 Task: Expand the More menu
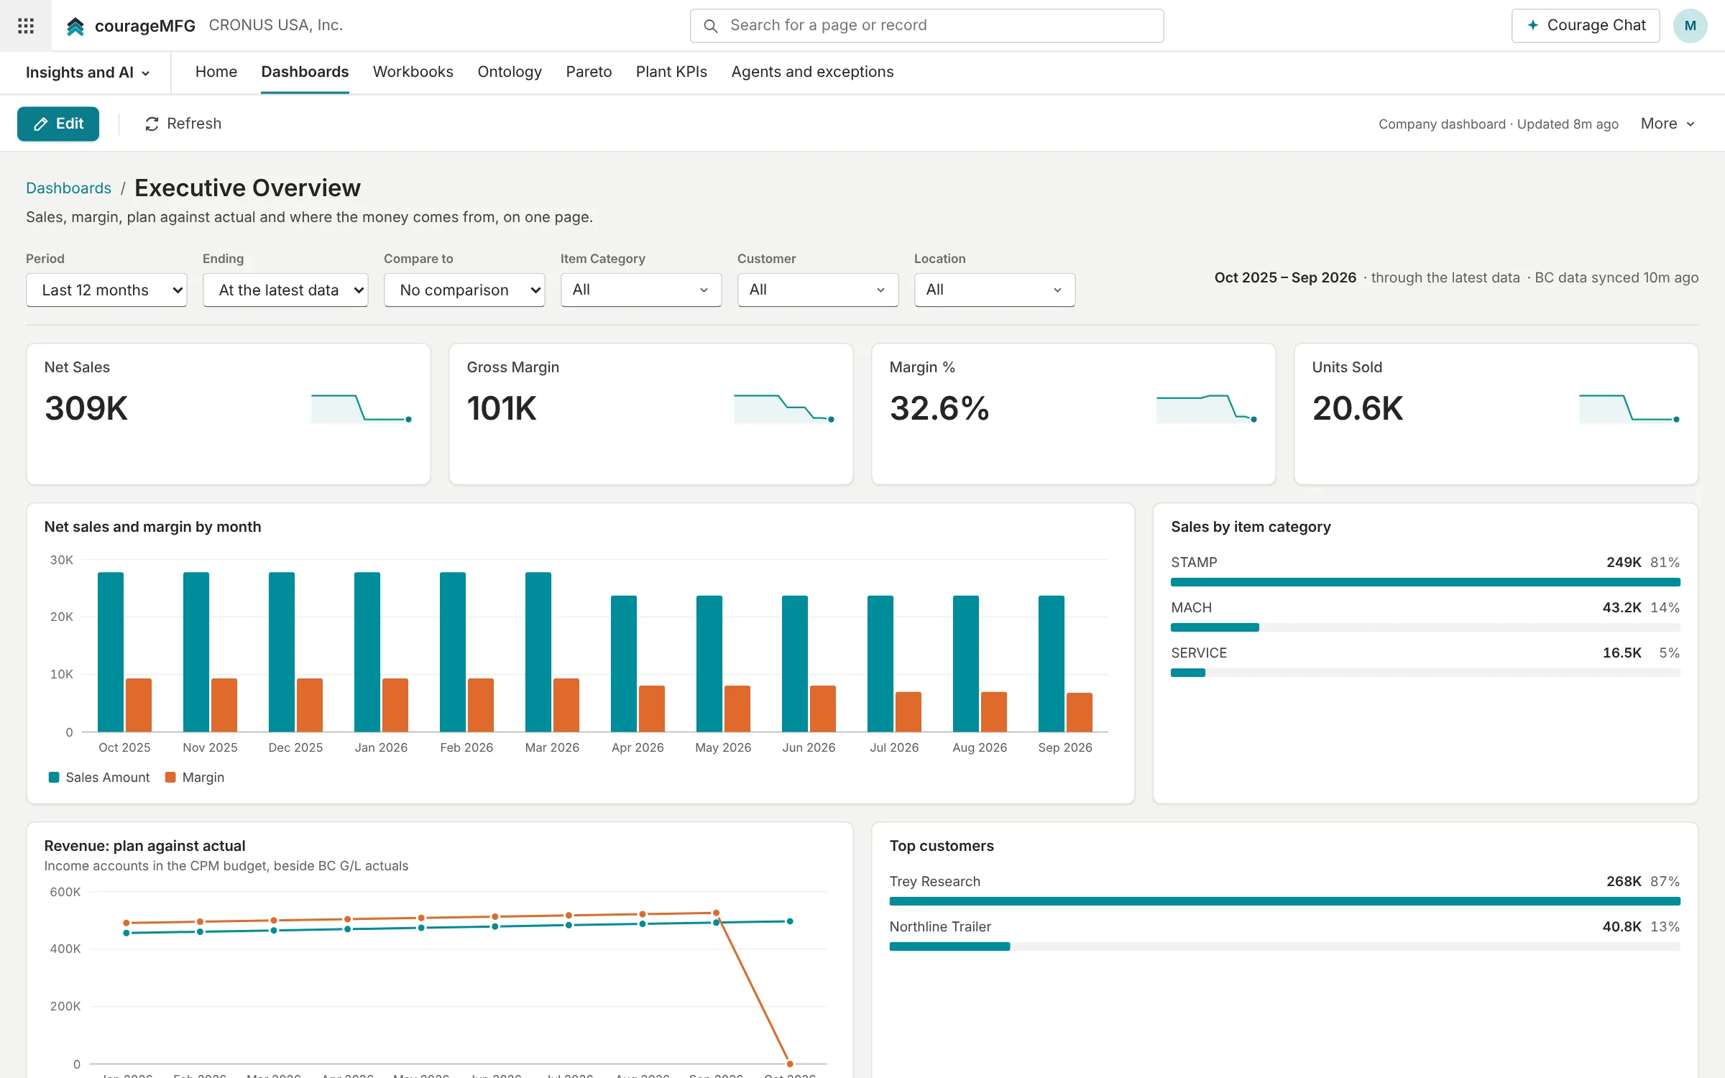(1668, 124)
